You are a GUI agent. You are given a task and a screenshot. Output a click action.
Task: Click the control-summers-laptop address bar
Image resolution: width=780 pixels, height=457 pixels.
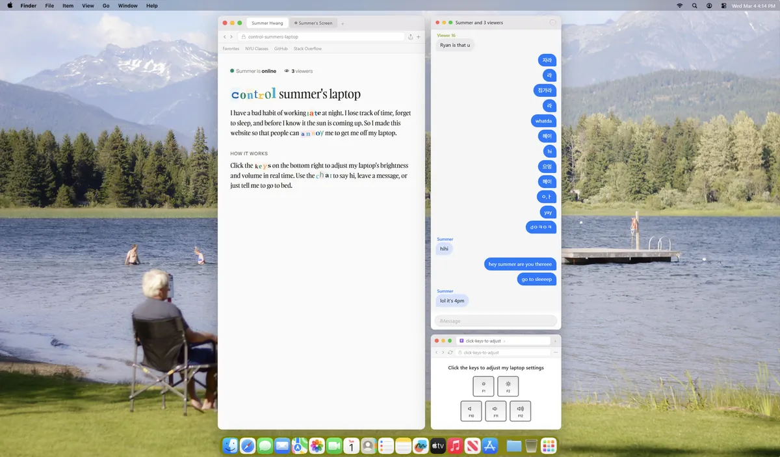320,37
